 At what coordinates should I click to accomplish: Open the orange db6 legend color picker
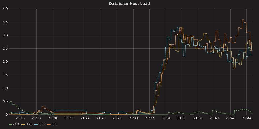49,124
